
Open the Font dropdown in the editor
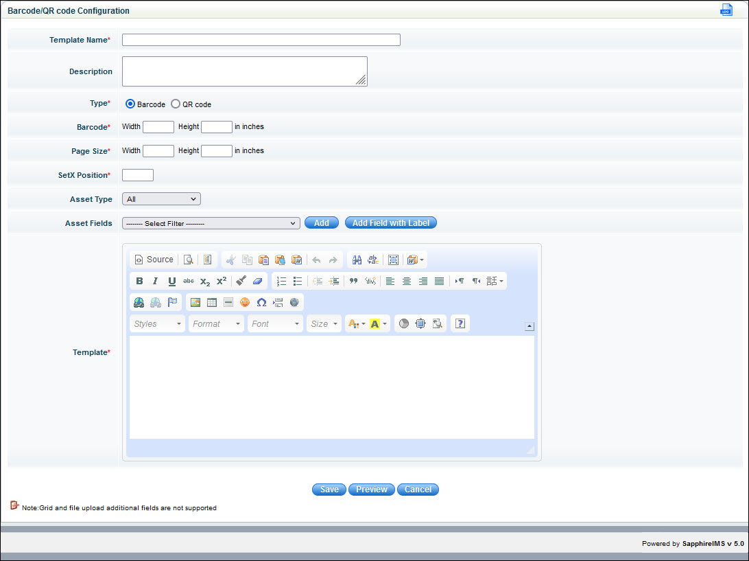click(x=274, y=323)
